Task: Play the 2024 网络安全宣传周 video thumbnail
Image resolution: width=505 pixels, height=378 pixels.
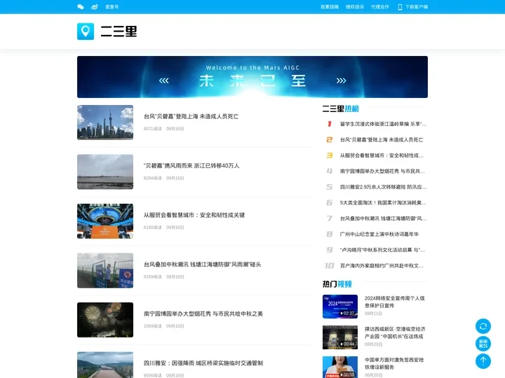Action: click(340, 307)
